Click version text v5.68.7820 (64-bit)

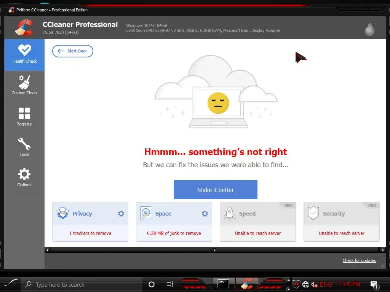pyautogui.click(x=61, y=32)
